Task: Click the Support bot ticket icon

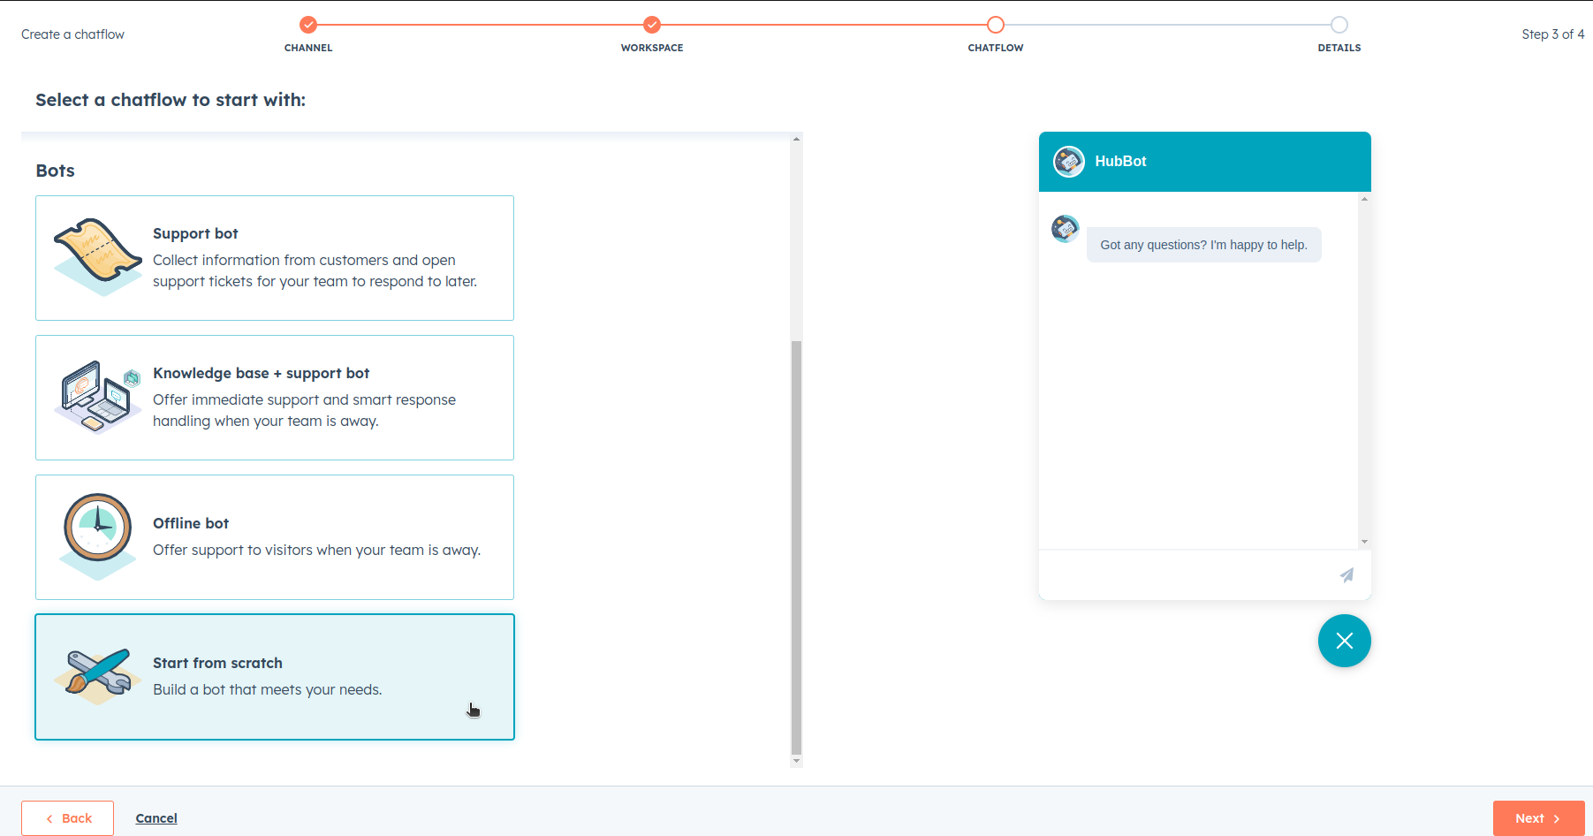Action: tap(98, 257)
